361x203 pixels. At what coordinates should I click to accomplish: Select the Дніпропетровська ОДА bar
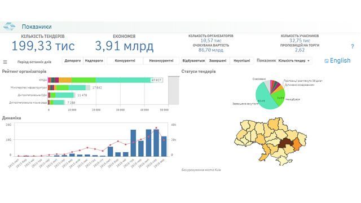click(61, 95)
